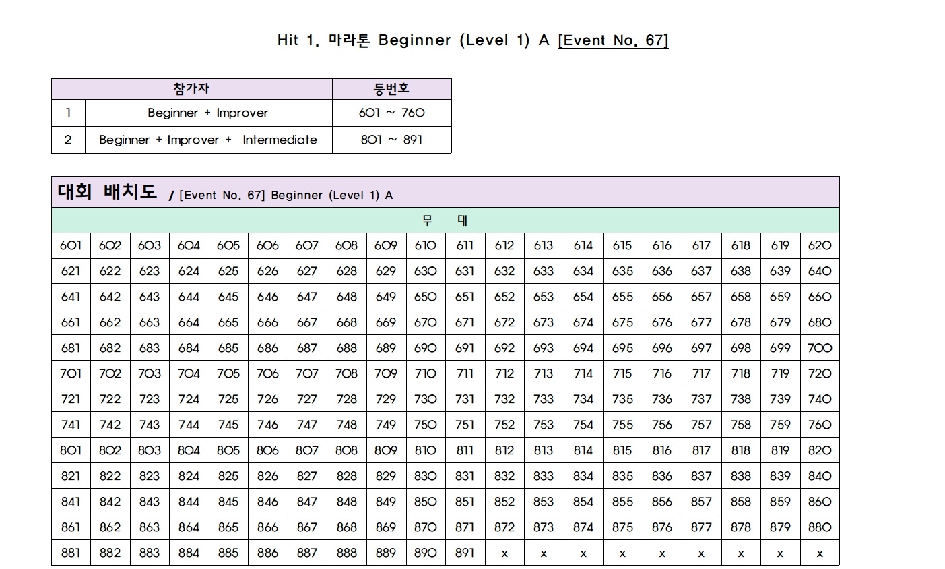Screen dimensions: 945x569
Task: Pick seat number 700 in the grid
Action: click(x=820, y=349)
